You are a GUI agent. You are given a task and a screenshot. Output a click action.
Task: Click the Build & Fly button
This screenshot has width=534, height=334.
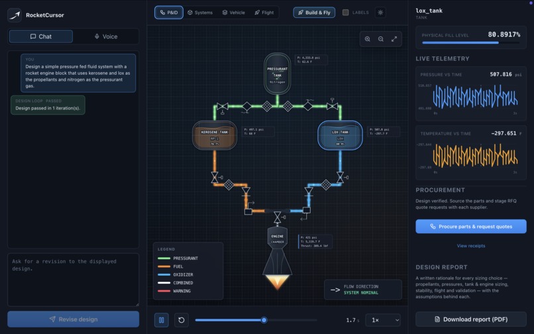point(314,13)
